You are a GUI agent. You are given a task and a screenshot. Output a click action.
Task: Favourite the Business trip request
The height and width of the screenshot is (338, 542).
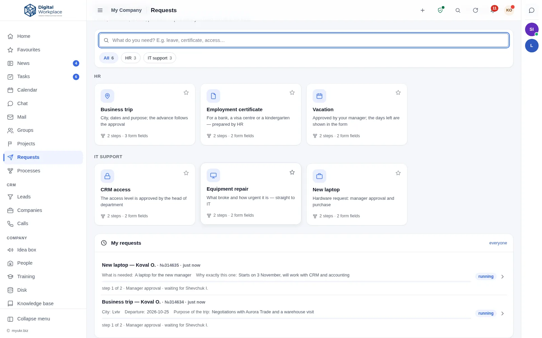coord(186,93)
